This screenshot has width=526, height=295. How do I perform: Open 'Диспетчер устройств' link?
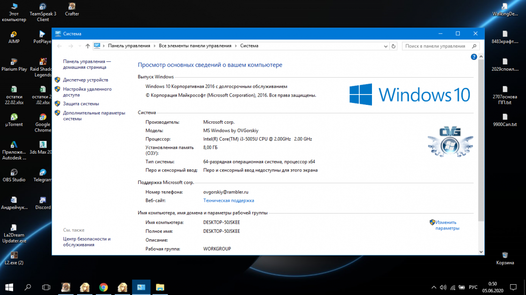(85, 80)
